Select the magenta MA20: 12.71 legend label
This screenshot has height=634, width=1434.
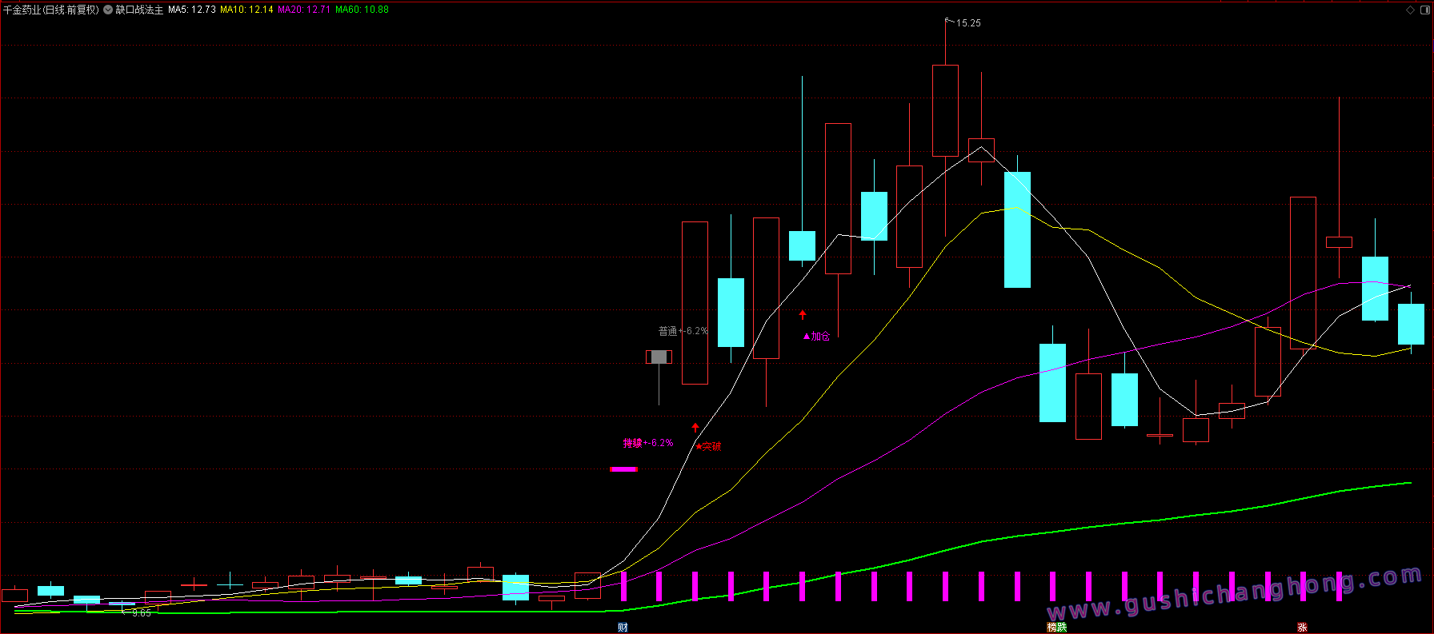pyautogui.click(x=304, y=10)
